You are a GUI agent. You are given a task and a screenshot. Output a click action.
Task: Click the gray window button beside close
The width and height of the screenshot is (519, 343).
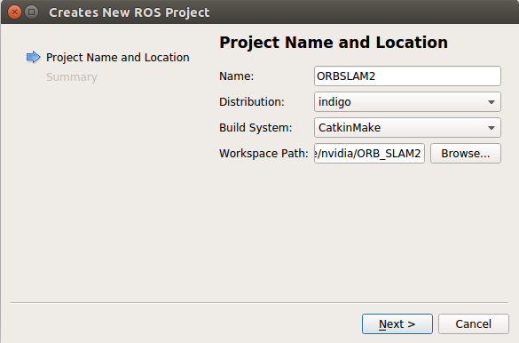click(32, 12)
